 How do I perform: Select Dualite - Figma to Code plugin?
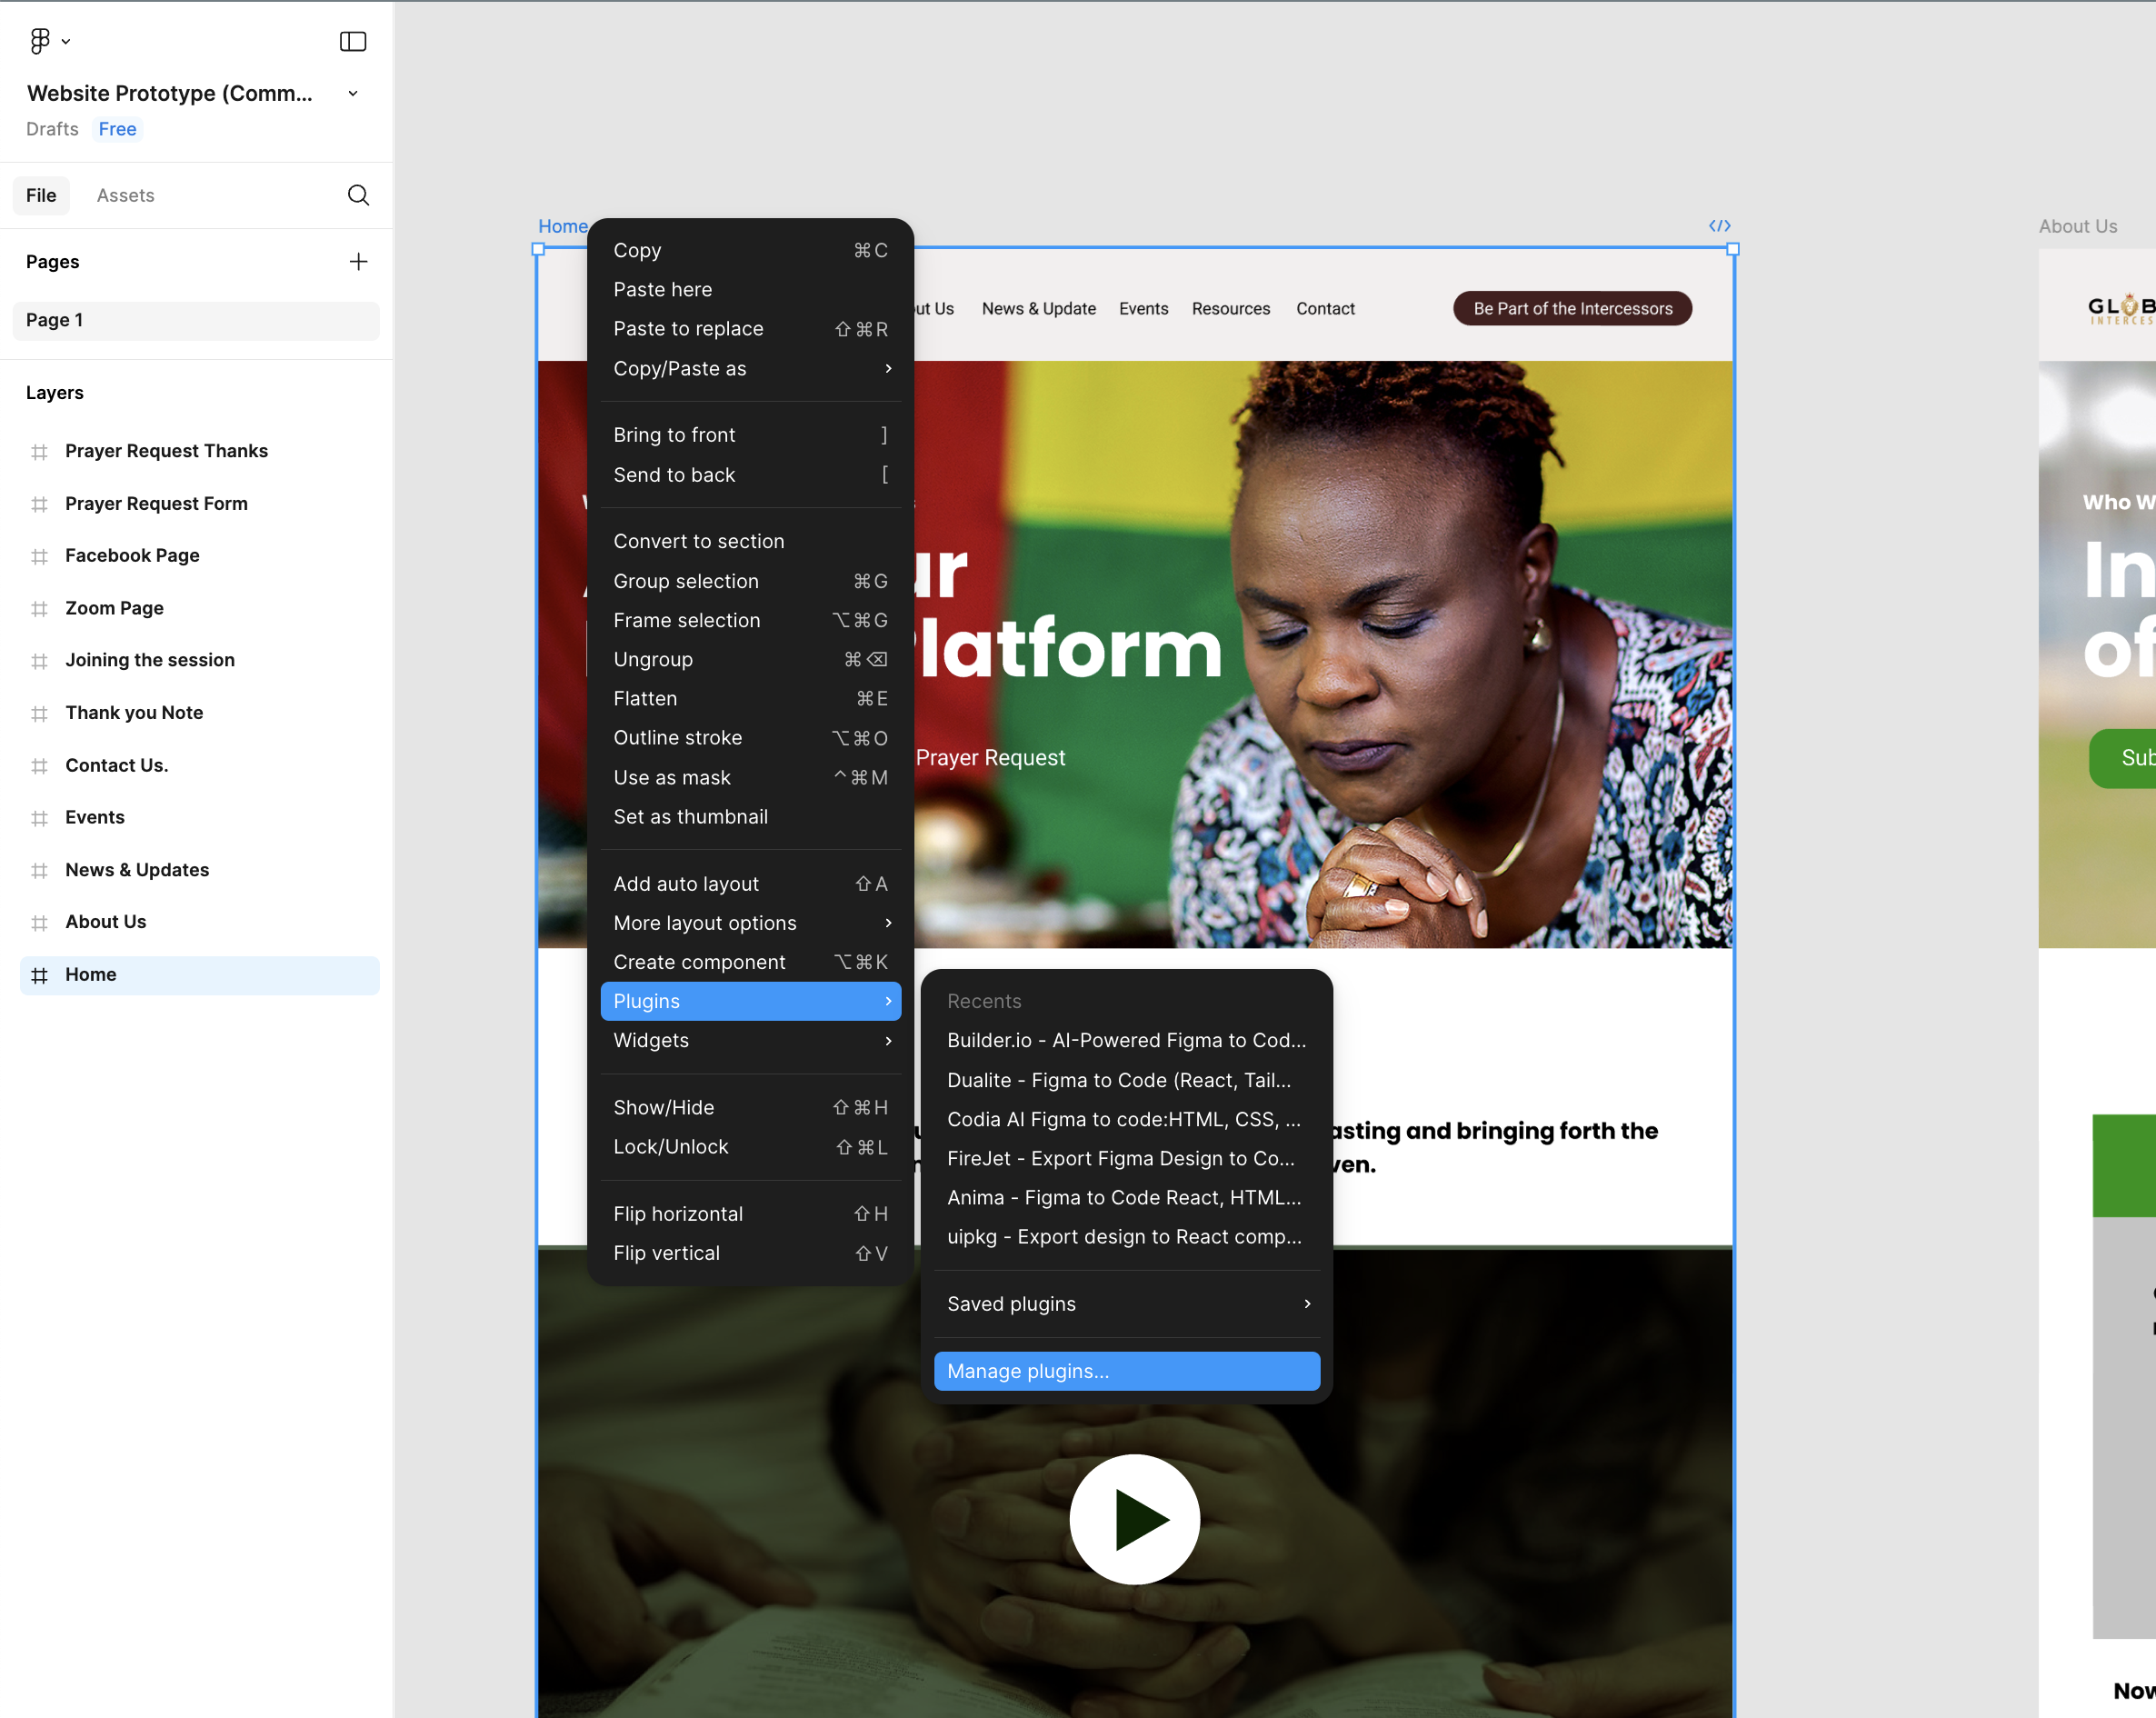coord(1118,1080)
